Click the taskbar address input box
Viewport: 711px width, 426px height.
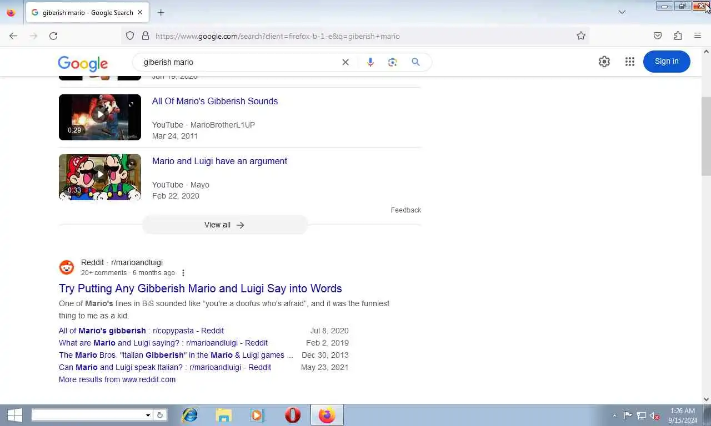click(x=88, y=415)
